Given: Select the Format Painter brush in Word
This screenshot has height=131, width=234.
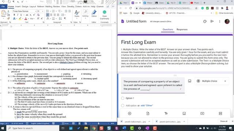Looking at the screenshot, I should click(x=8, y=19).
